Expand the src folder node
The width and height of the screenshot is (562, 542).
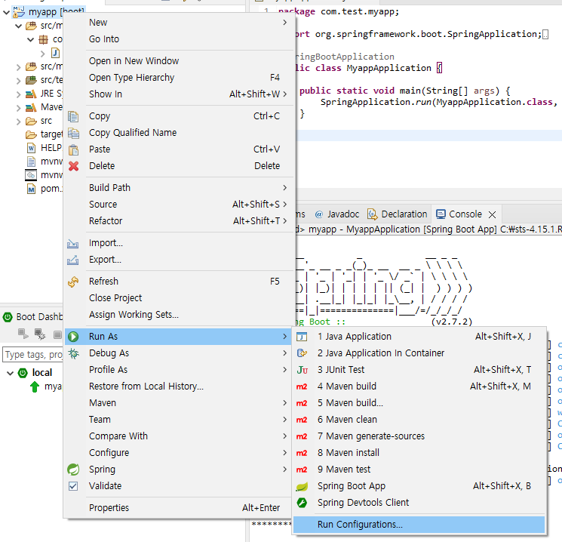[x=19, y=122]
